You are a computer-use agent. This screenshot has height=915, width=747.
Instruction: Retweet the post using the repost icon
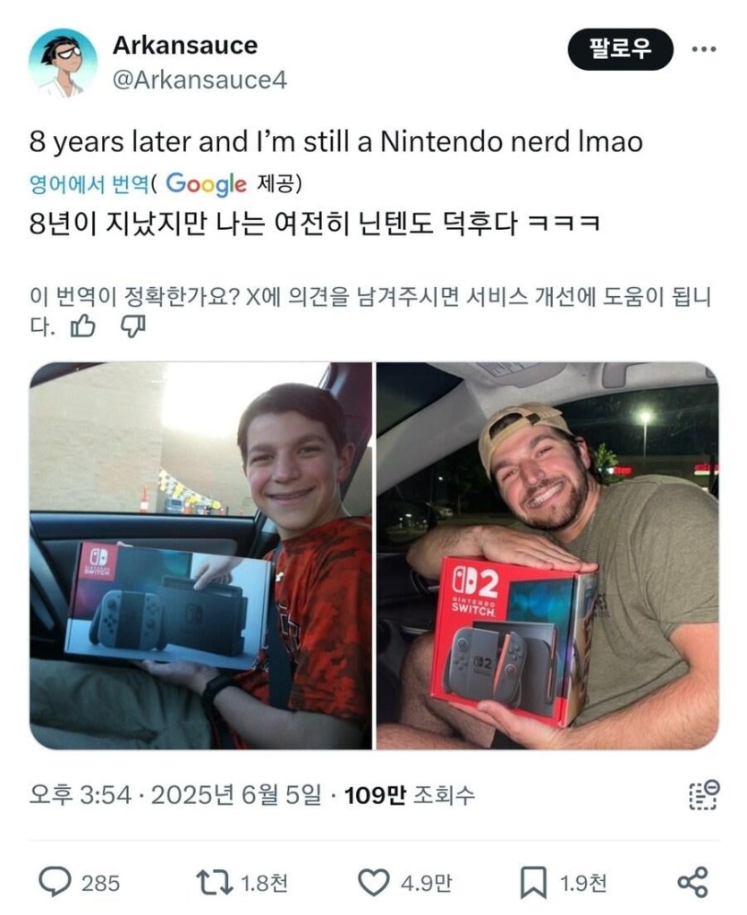point(214,882)
